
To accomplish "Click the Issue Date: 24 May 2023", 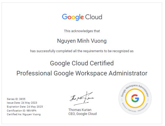I will (22, 103).
